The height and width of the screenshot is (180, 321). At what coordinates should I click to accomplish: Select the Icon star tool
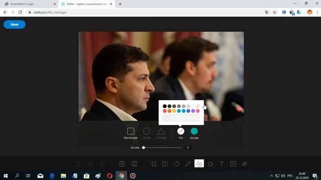pyautogui.click(x=211, y=163)
